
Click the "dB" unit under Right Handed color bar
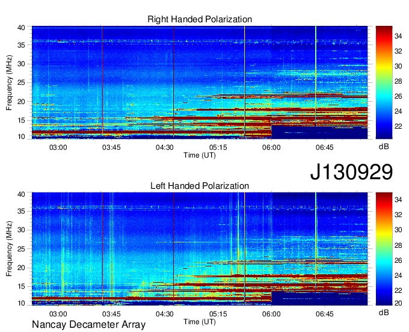point(384,147)
